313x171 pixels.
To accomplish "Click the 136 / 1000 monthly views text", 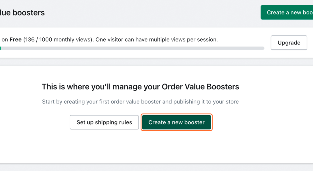I will 56,39.
